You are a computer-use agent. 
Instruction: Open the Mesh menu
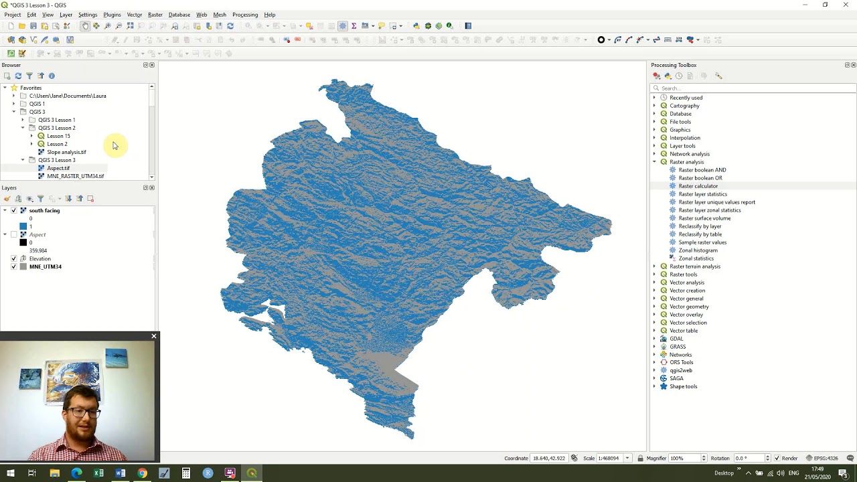(x=220, y=15)
